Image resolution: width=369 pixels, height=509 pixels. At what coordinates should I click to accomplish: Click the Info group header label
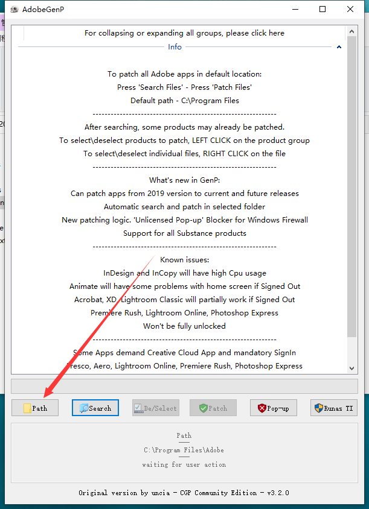175,47
